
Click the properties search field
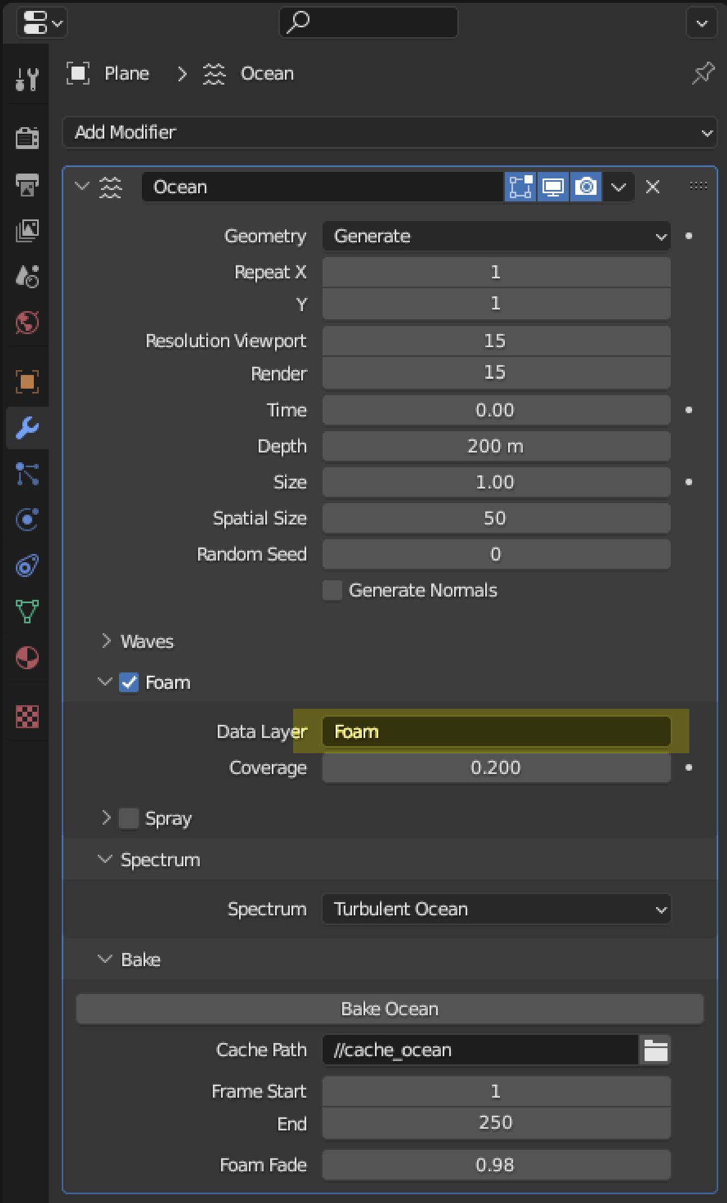368,23
